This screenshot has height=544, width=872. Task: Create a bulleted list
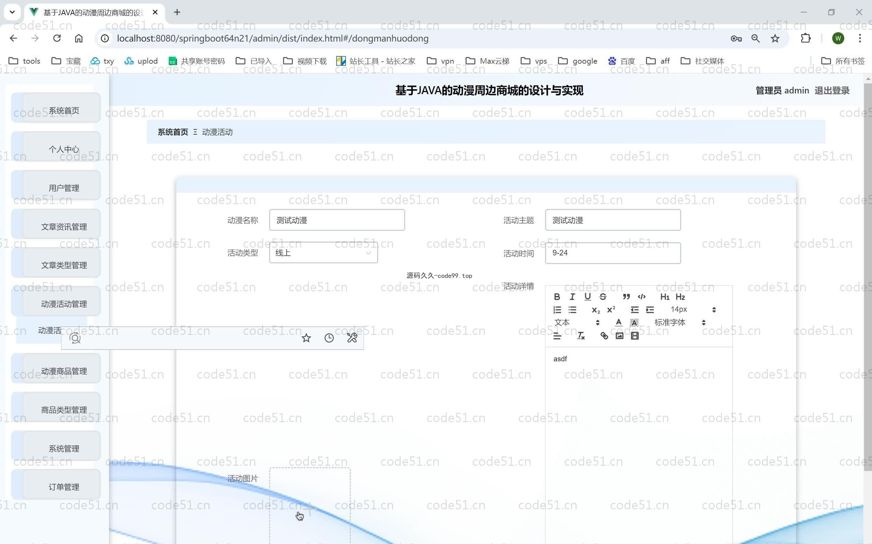tap(572, 310)
